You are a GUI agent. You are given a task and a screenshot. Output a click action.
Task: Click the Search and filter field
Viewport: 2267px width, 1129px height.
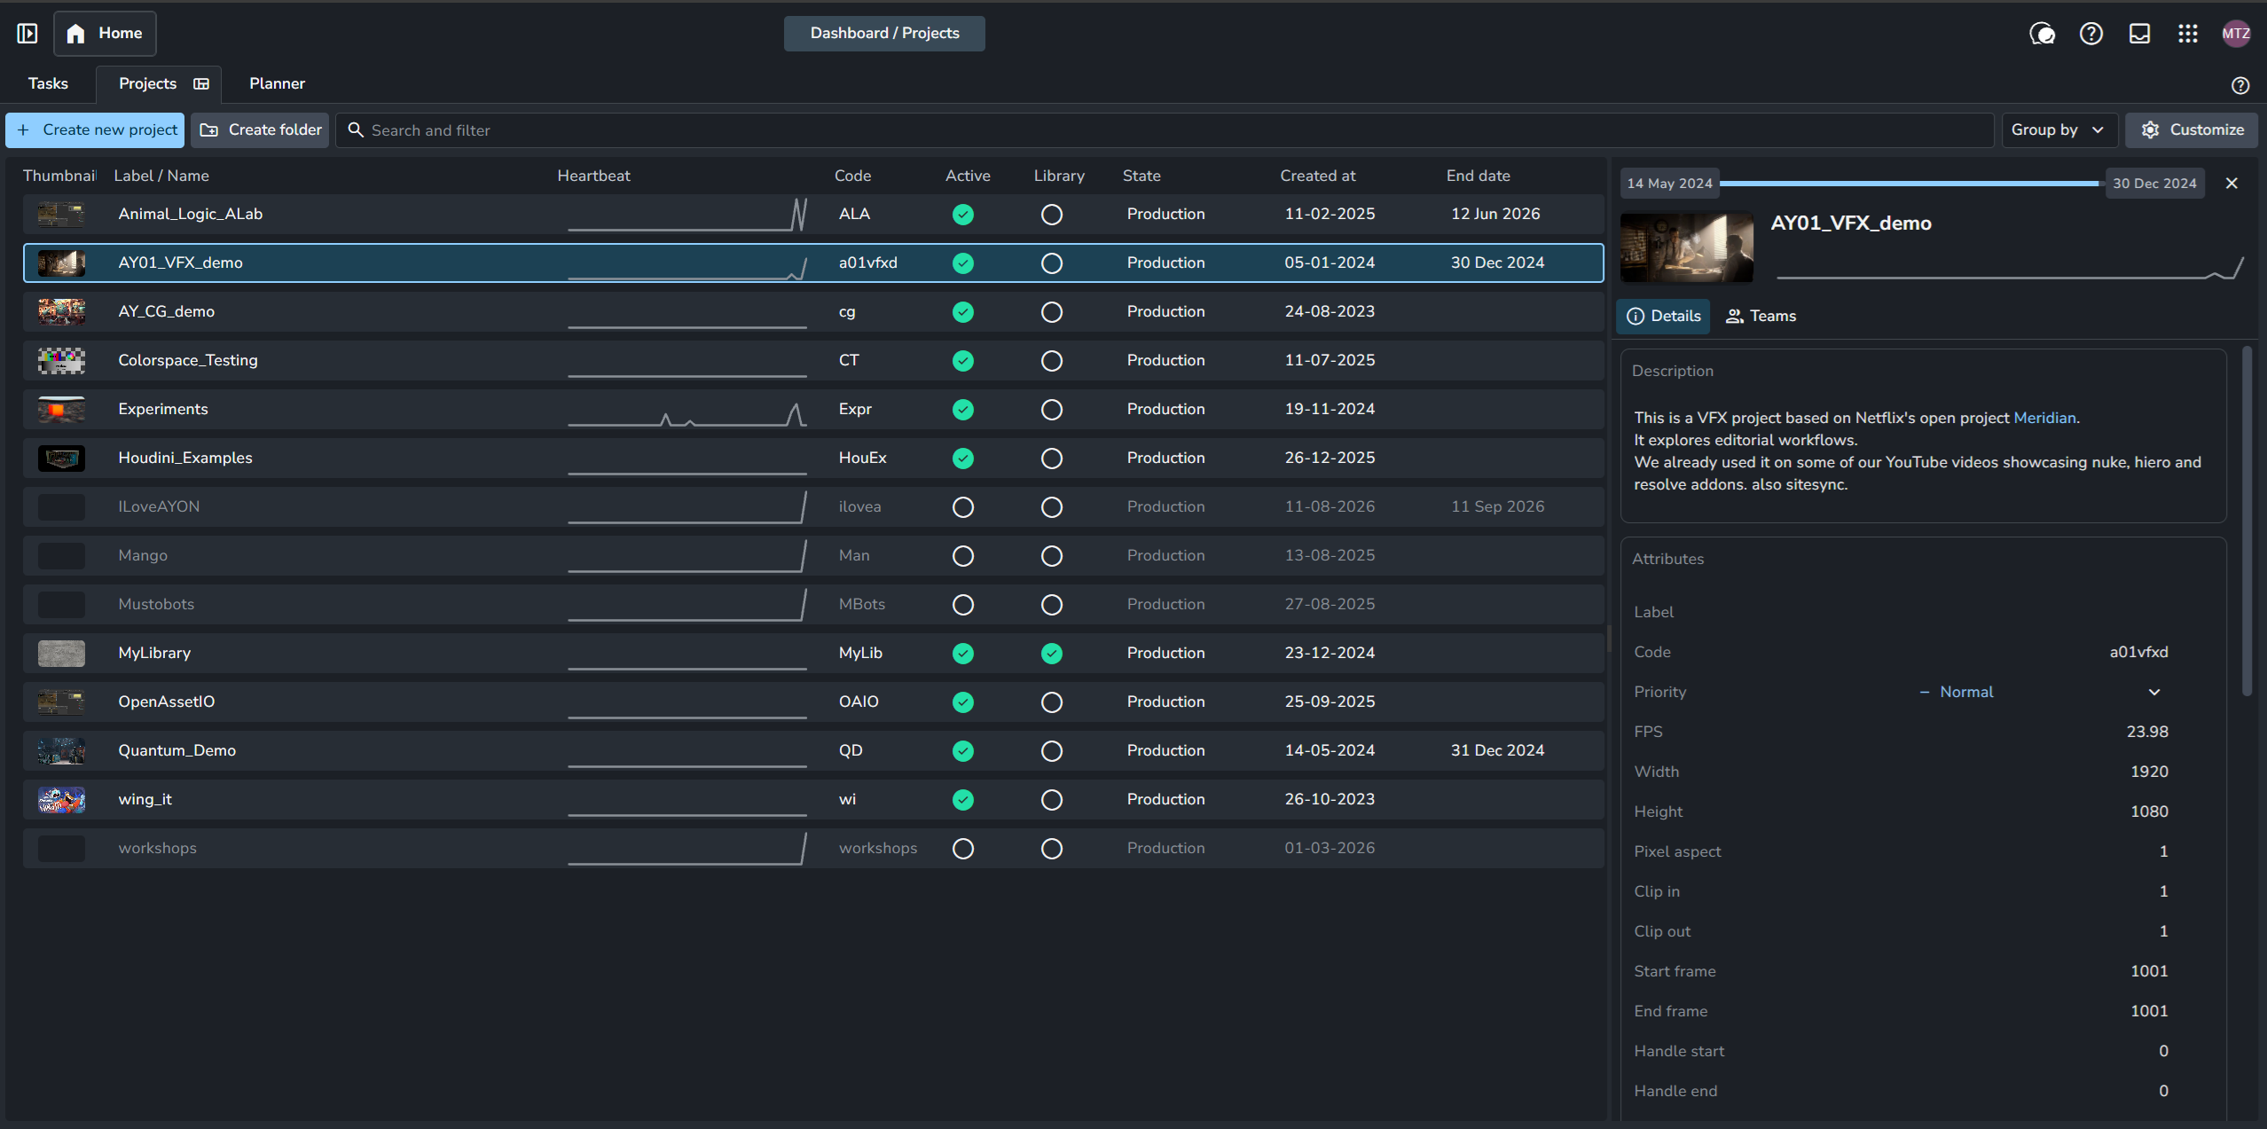coord(1165,130)
